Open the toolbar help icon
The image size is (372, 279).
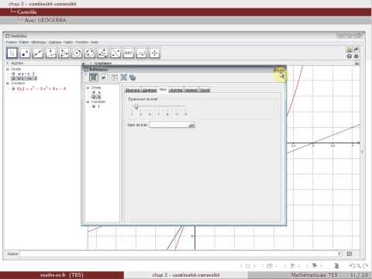[x=350, y=56]
